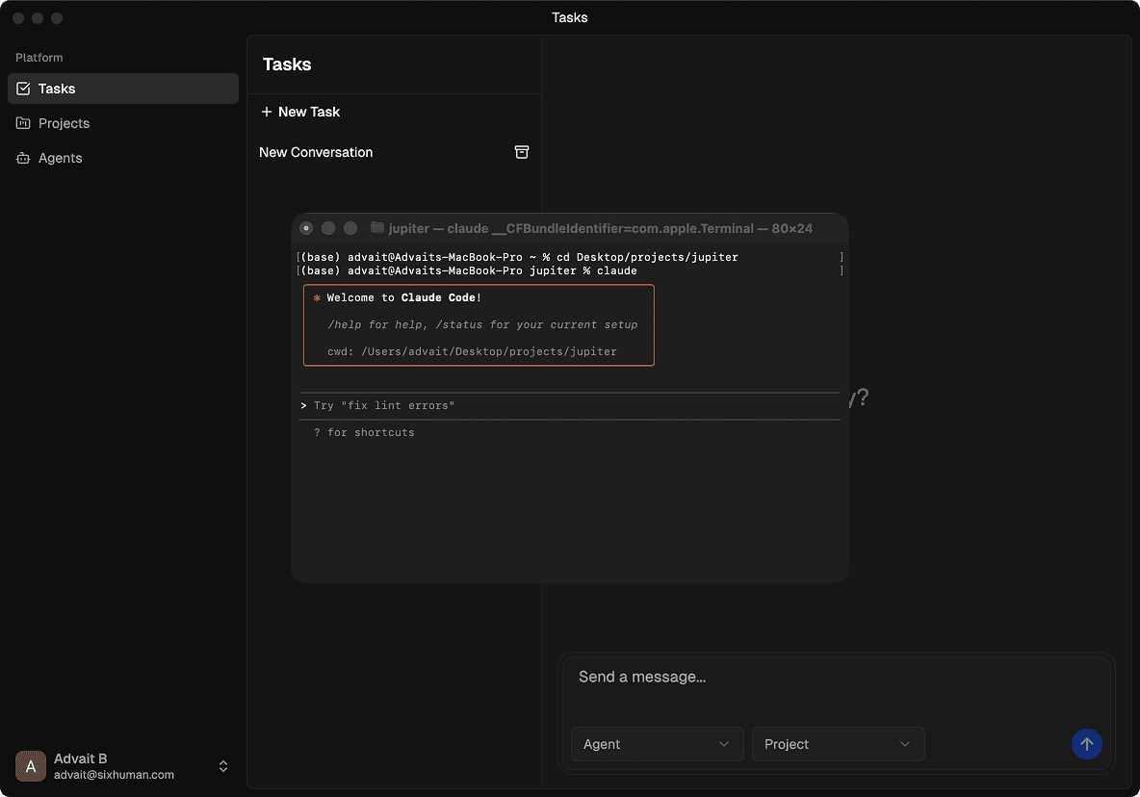The height and width of the screenshot is (797, 1140).
Task: Select the New Conversation task
Action: tap(394, 153)
